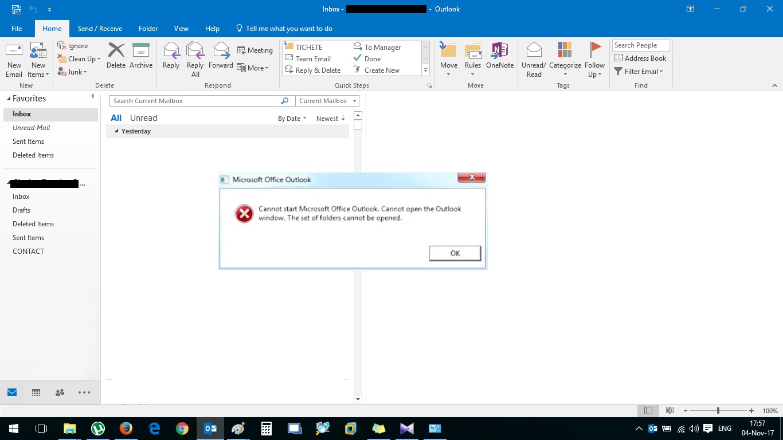Image resolution: width=783 pixels, height=440 pixels.
Task: Open the Help tab
Action: 212,28
